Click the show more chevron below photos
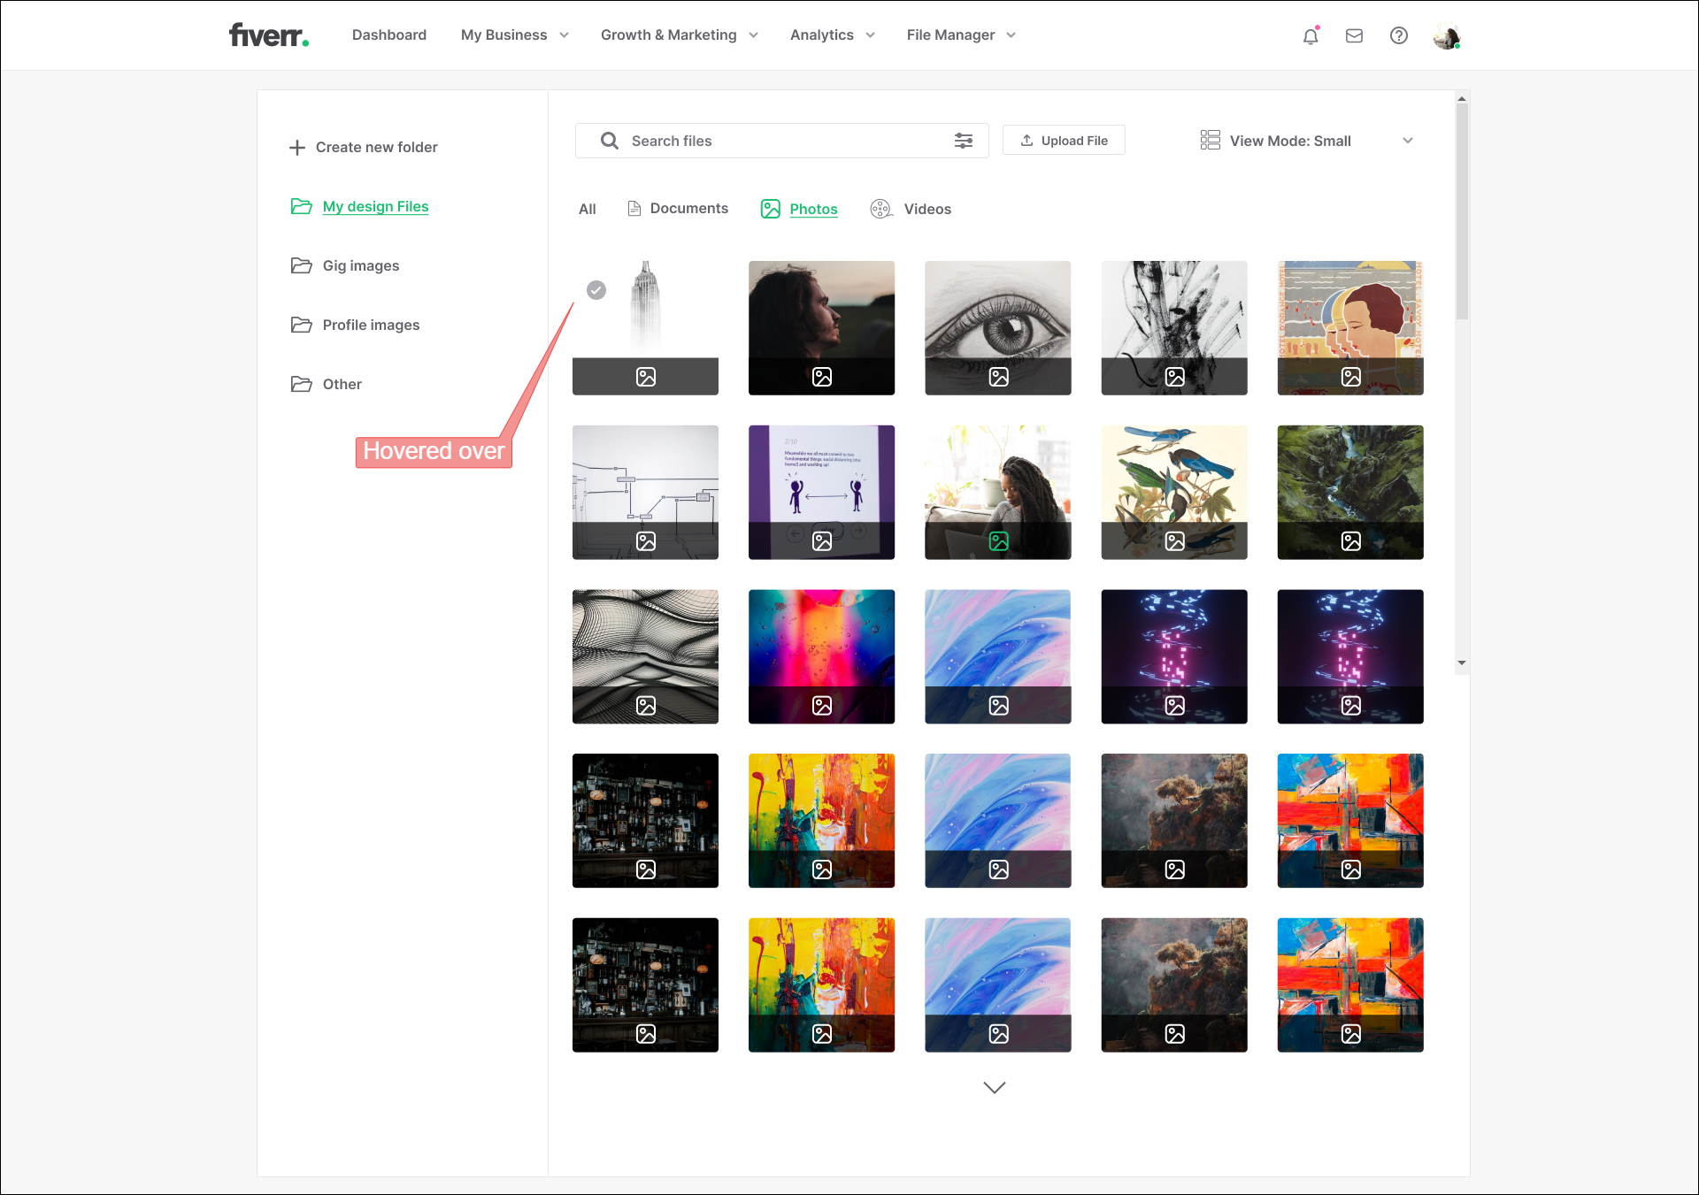Viewport: 1699px width, 1195px height. [x=995, y=1087]
